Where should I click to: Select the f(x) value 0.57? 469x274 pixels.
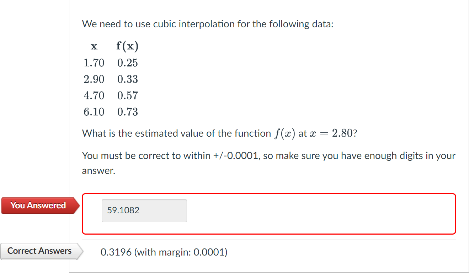pyautogui.click(x=127, y=95)
